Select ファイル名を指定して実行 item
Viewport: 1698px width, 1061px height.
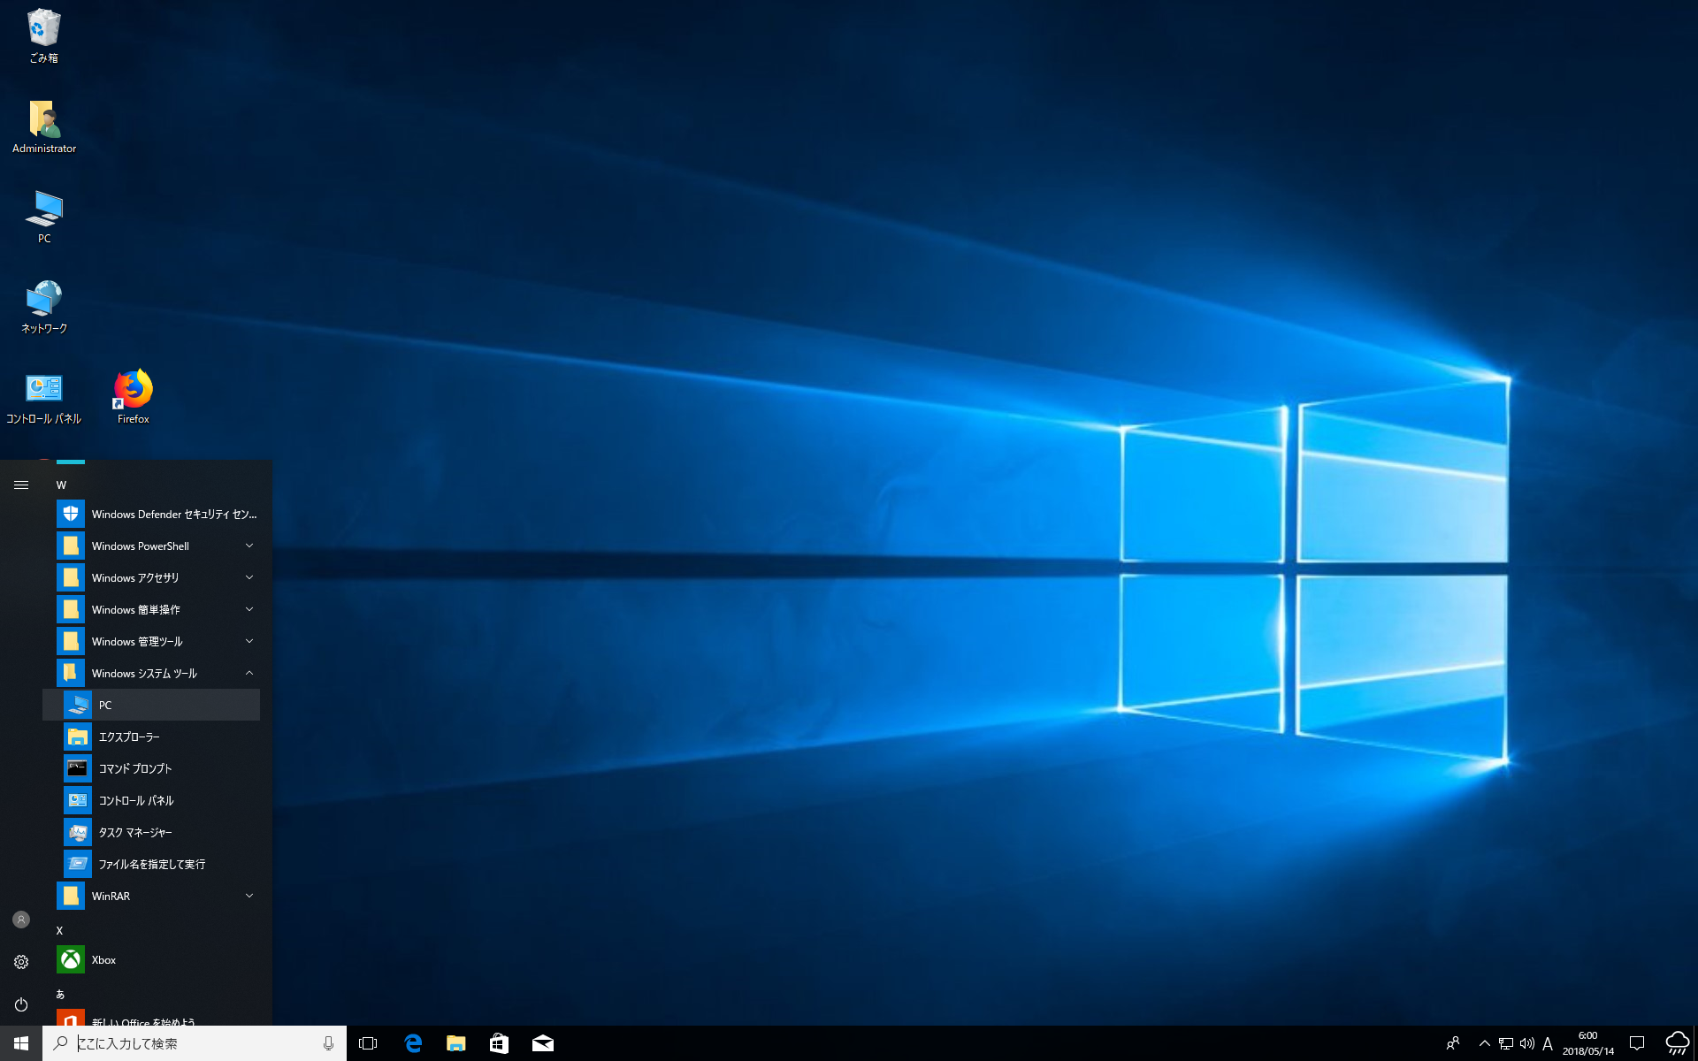pyautogui.click(x=151, y=864)
